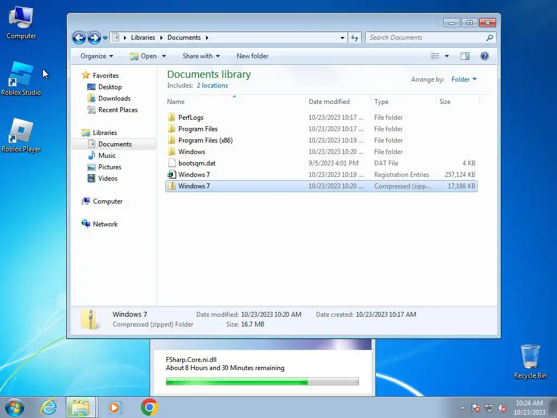Screen dimensions: 557x418
Task: Select the Recycle Bin desktop icon
Action: [530, 361]
